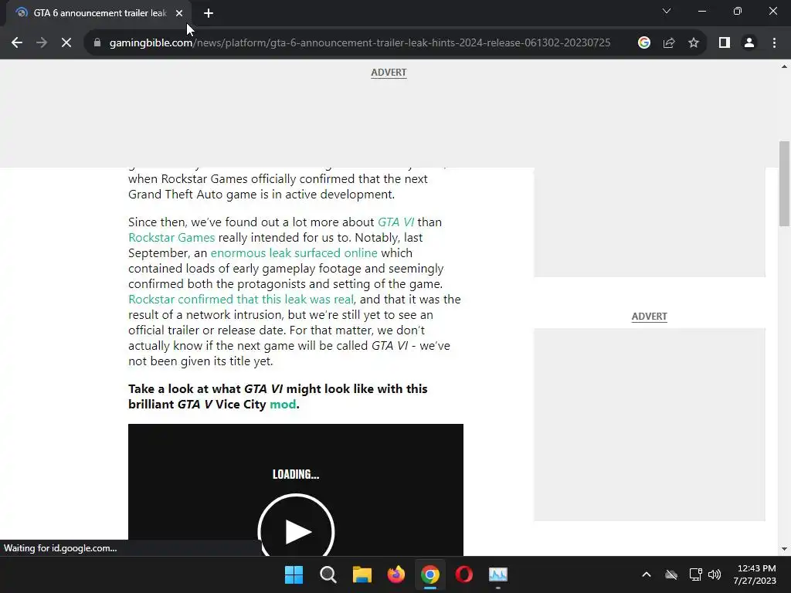
Task: Open the tab search dropdown
Action: (x=667, y=11)
